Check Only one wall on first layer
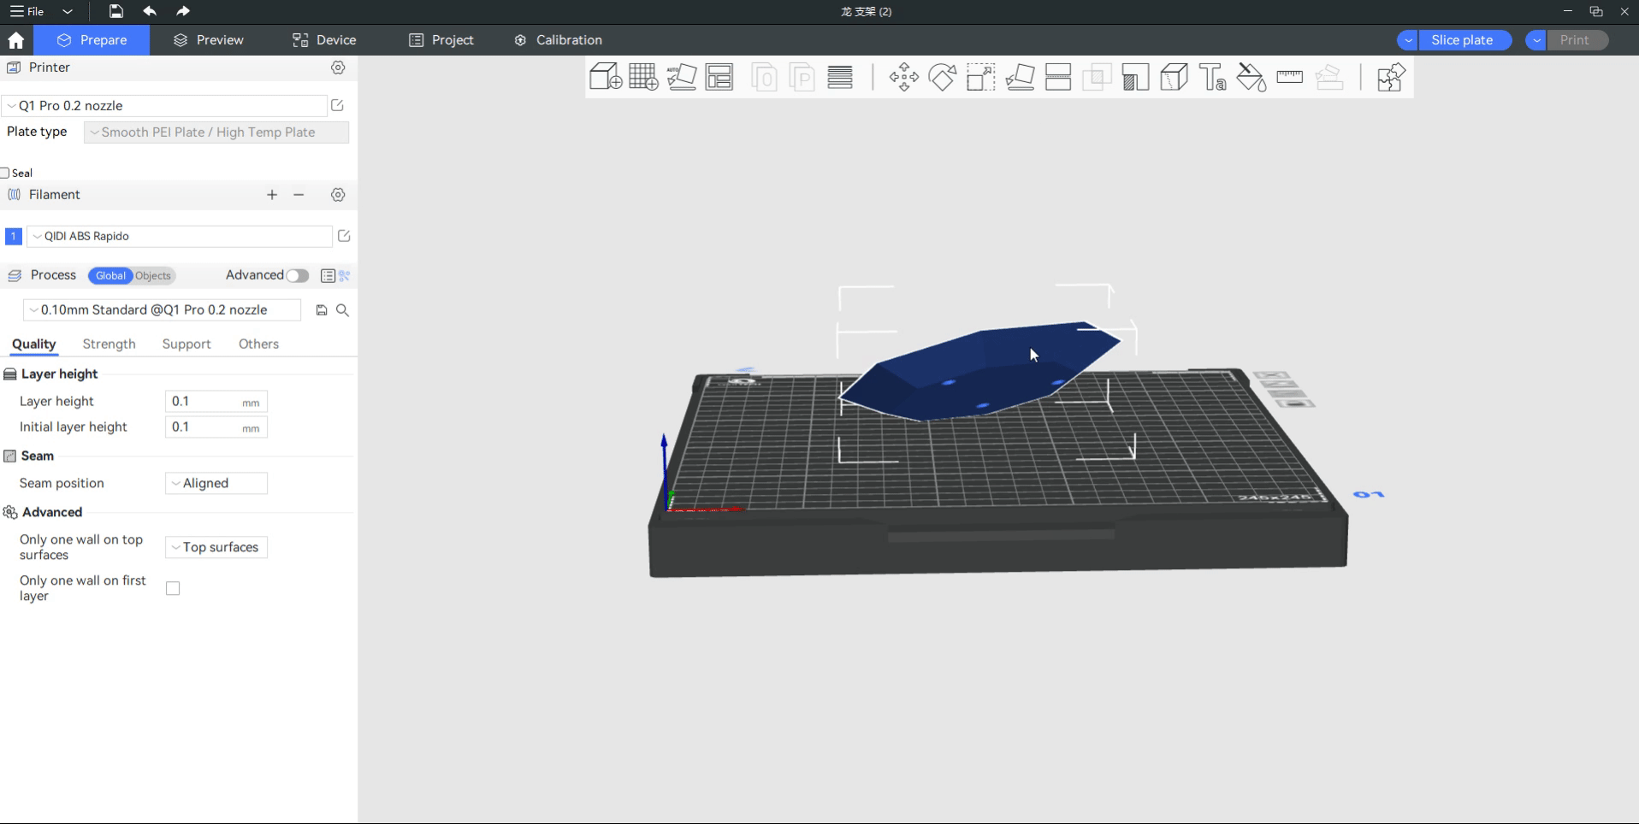Viewport: 1639px width, 824px height. 173,588
